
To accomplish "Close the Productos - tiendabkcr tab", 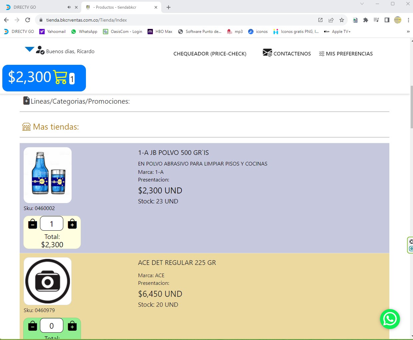I will click(156, 7).
